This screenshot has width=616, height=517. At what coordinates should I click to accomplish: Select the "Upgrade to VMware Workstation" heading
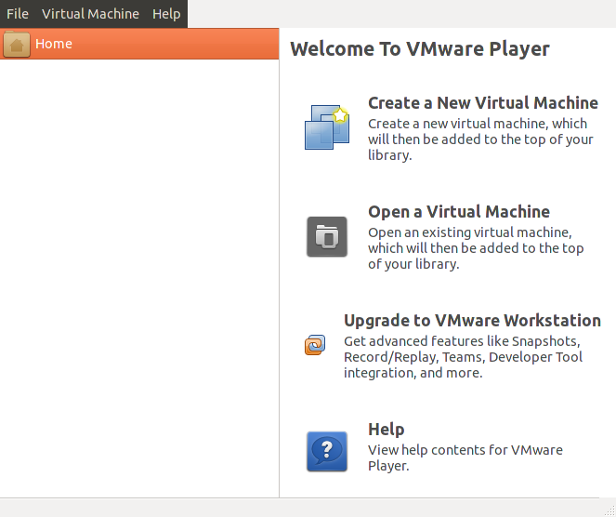(x=472, y=321)
